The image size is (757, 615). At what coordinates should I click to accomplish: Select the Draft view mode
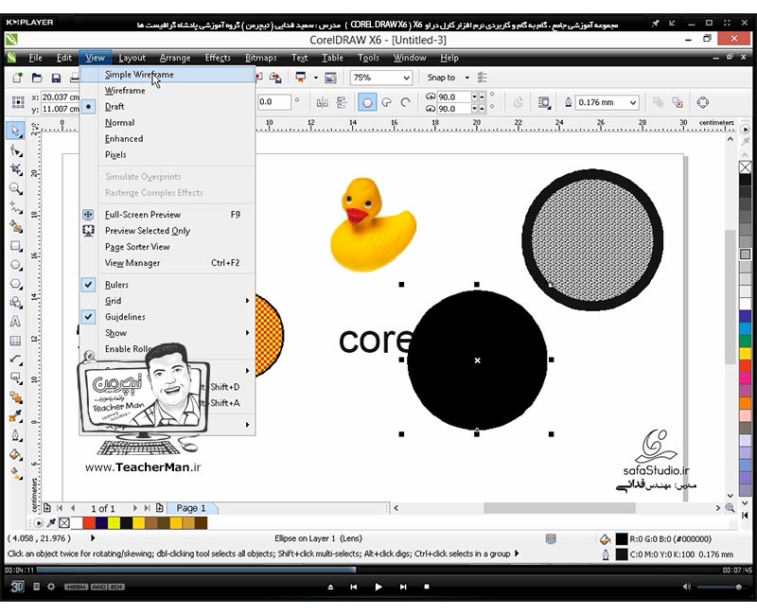point(167,106)
